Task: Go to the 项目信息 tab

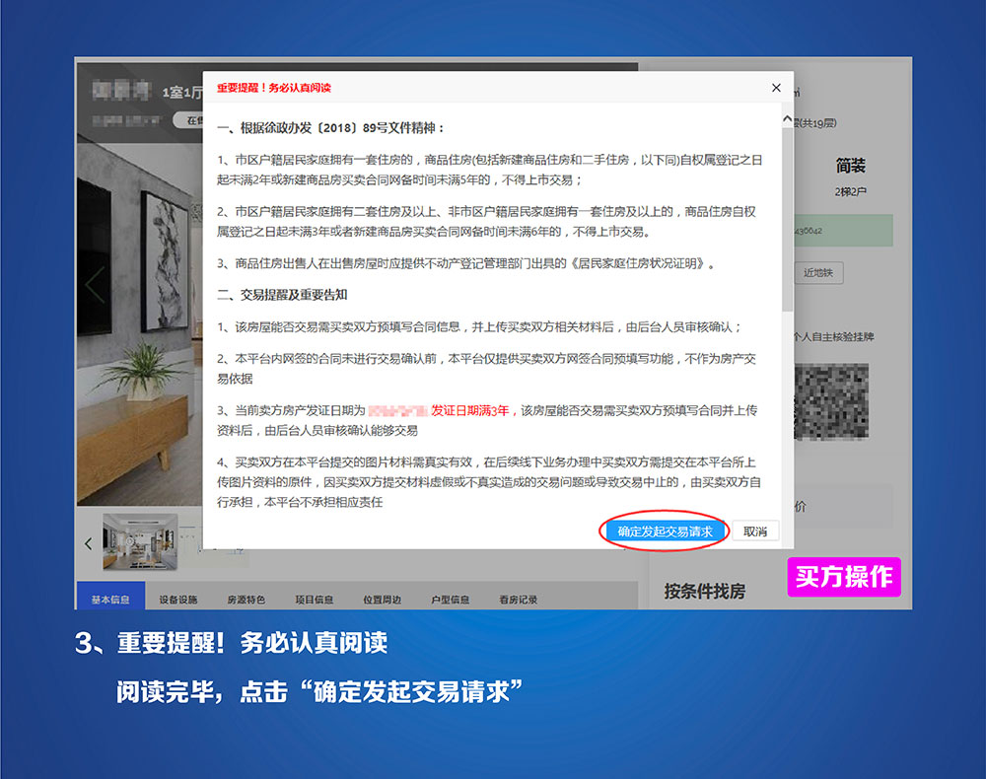Action: 315,600
